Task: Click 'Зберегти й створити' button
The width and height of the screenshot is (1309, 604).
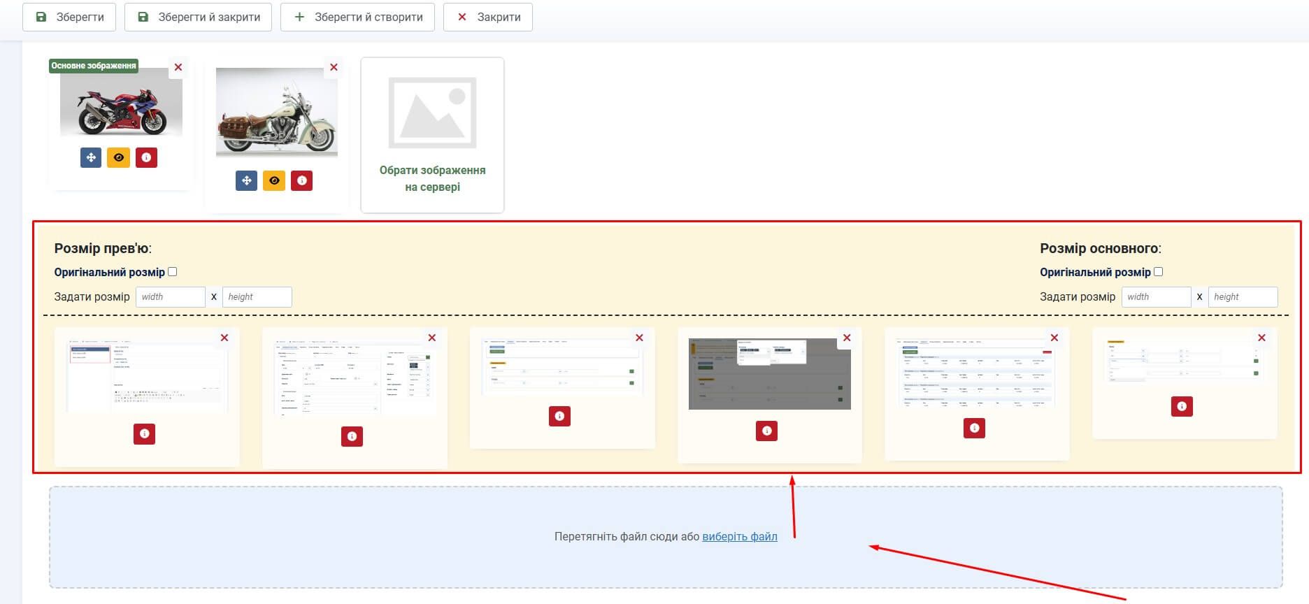Action: pyautogui.click(x=357, y=17)
